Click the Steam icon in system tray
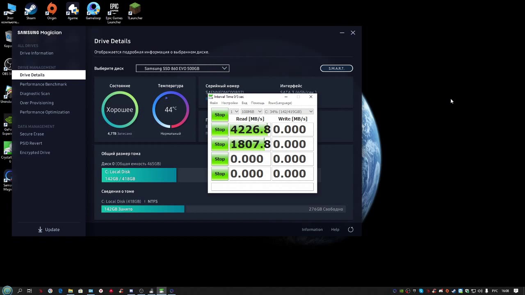Viewport: 525px width, 295px height. tap(454, 291)
